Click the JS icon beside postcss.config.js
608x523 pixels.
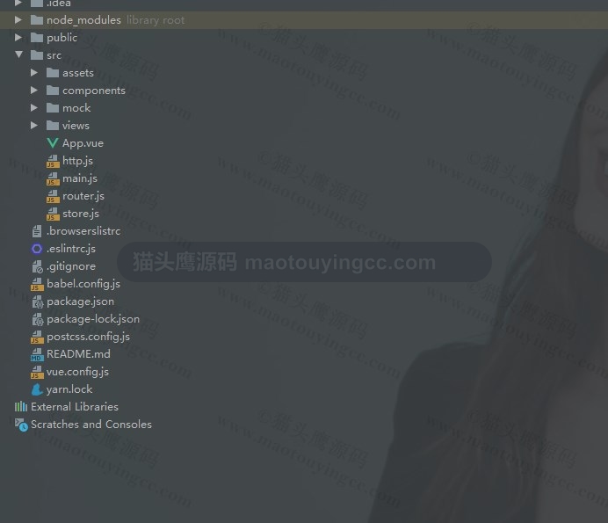tap(37, 338)
